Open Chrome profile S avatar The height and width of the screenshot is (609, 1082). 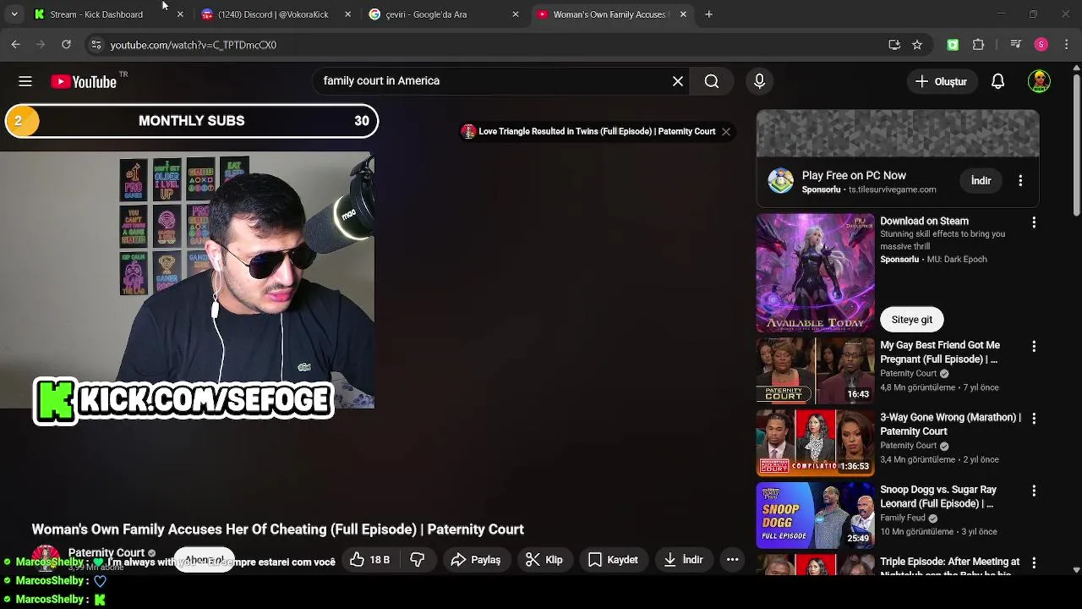pyautogui.click(x=1041, y=45)
